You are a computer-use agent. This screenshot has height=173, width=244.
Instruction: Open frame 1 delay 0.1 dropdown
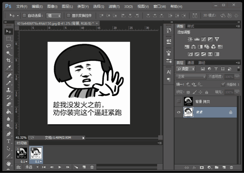(24, 162)
